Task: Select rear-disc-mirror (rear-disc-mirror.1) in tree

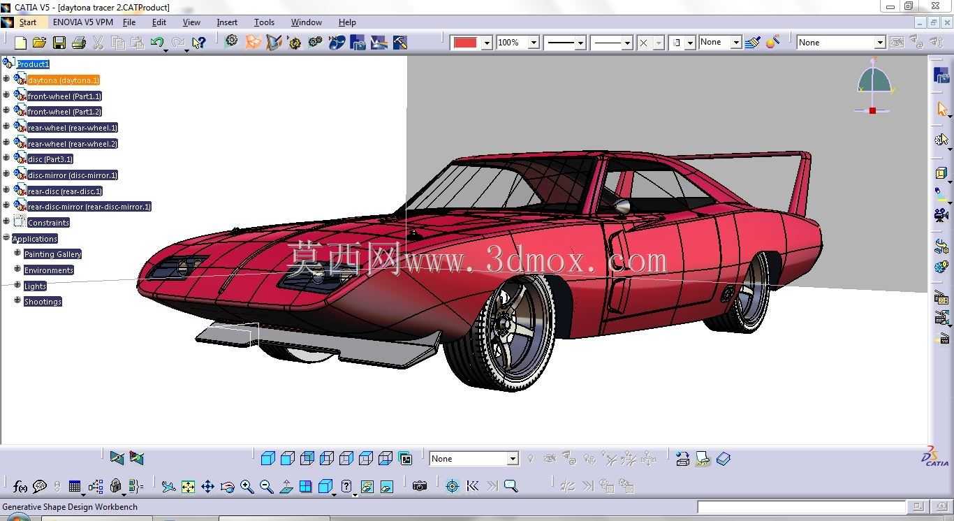Action: [89, 207]
